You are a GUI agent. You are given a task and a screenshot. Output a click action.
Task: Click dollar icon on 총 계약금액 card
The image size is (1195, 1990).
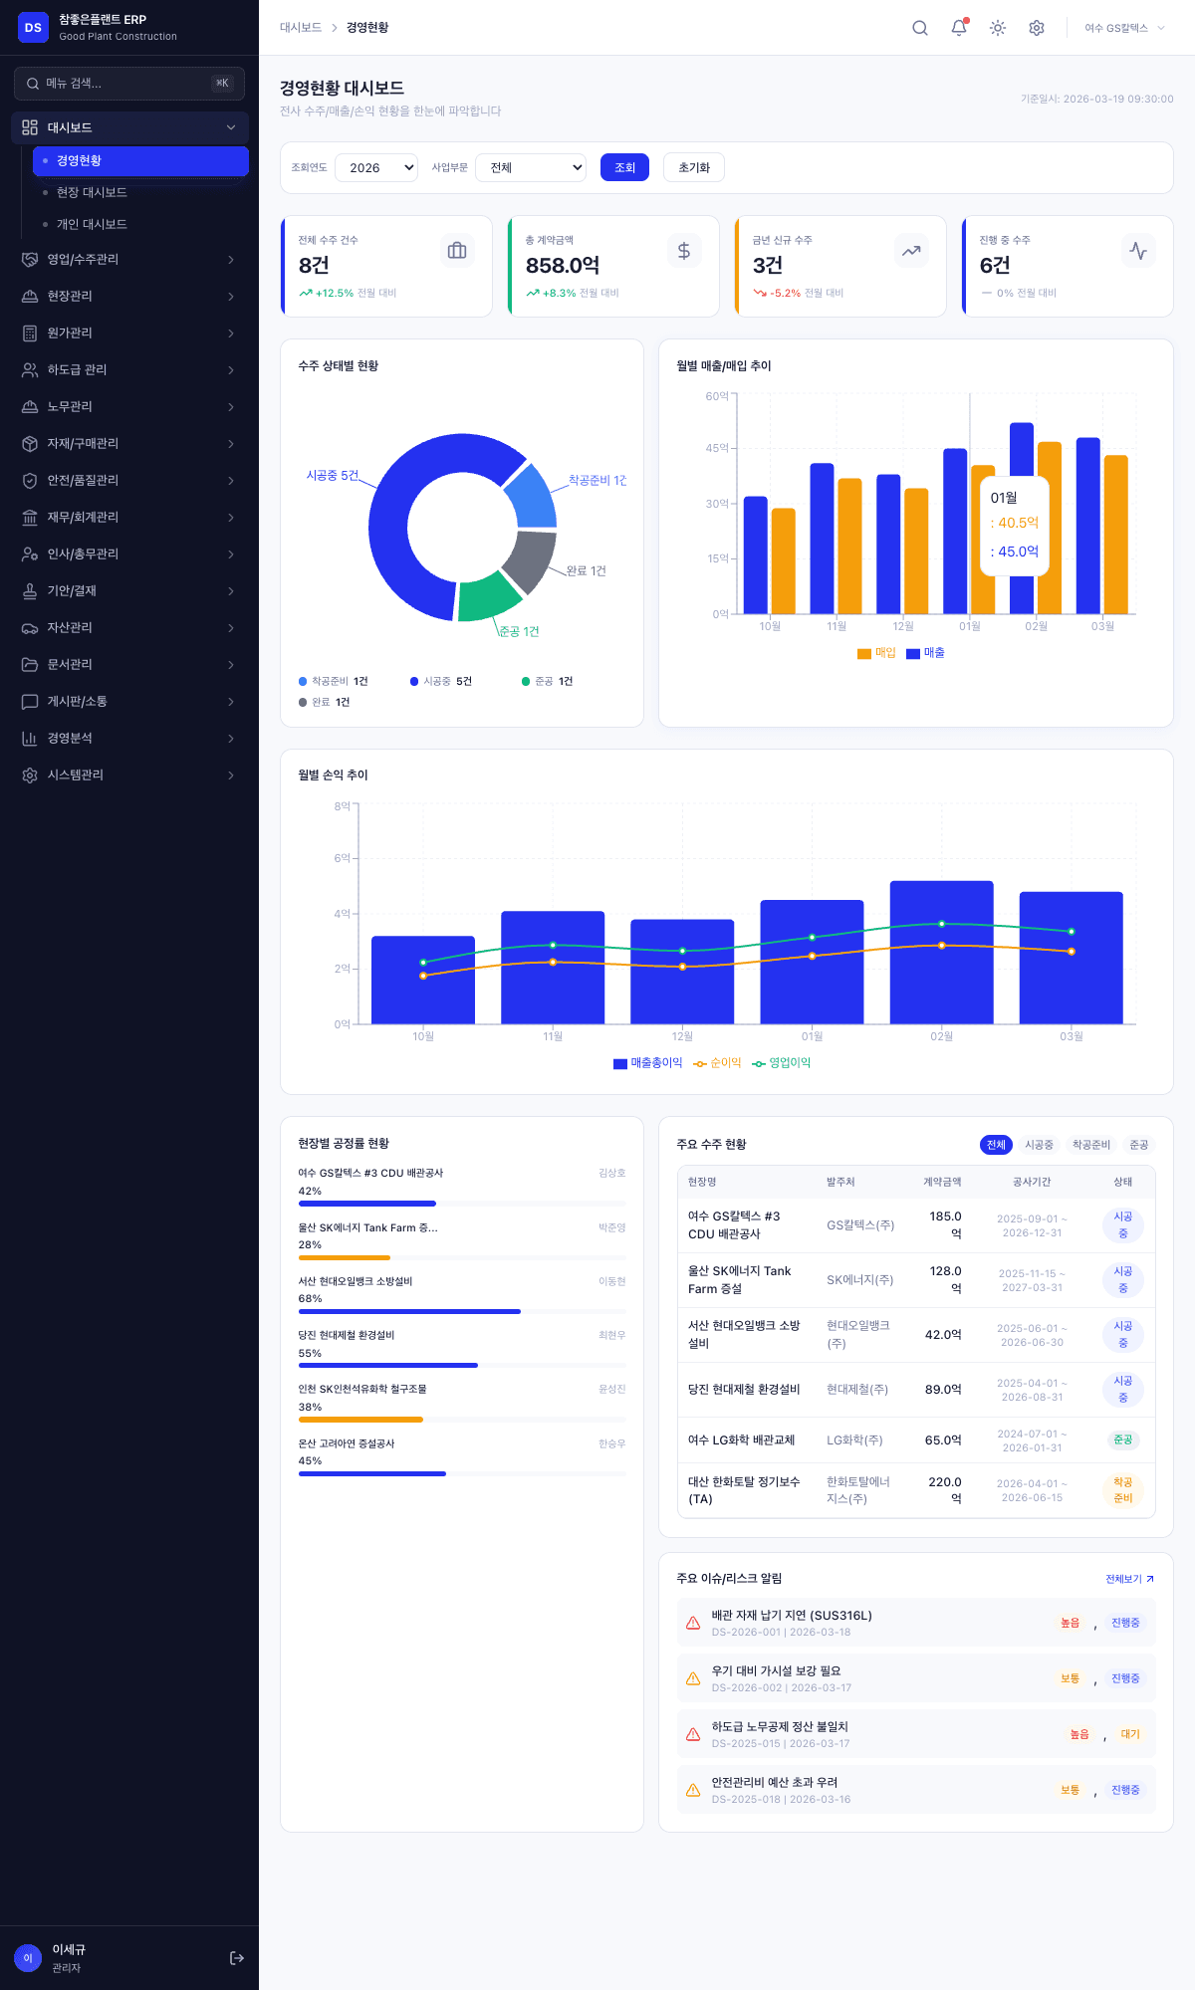[684, 251]
